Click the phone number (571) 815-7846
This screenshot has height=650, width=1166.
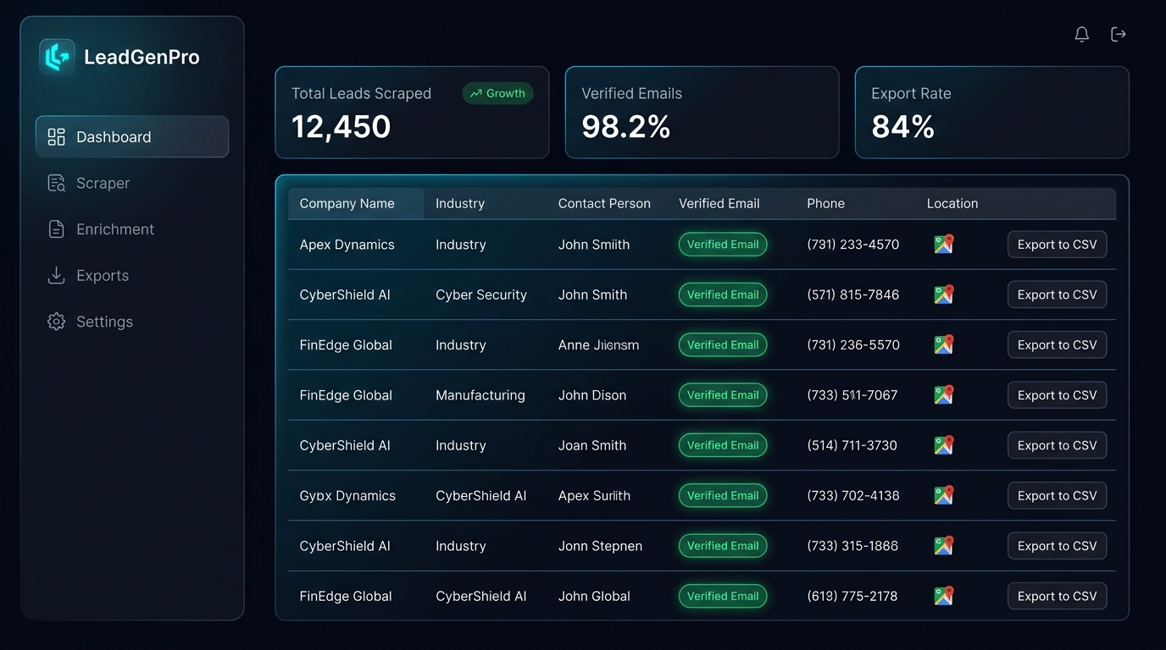click(x=853, y=295)
